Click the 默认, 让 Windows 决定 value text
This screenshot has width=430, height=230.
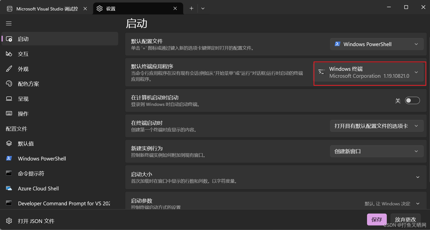pos(387,204)
